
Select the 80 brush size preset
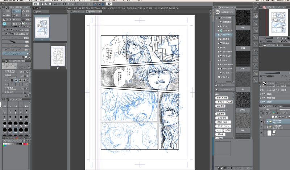pyautogui.click(x=16, y=131)
